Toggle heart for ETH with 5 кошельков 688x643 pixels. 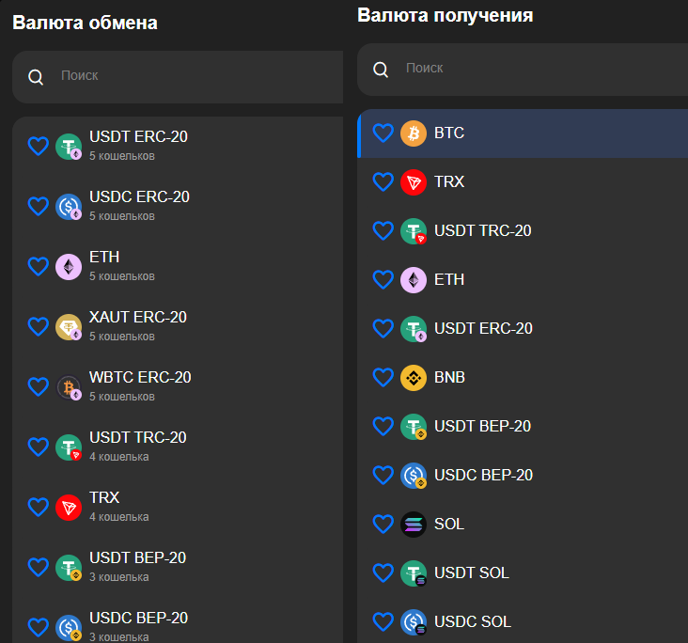pyautogui.click(x=39, y=266)
